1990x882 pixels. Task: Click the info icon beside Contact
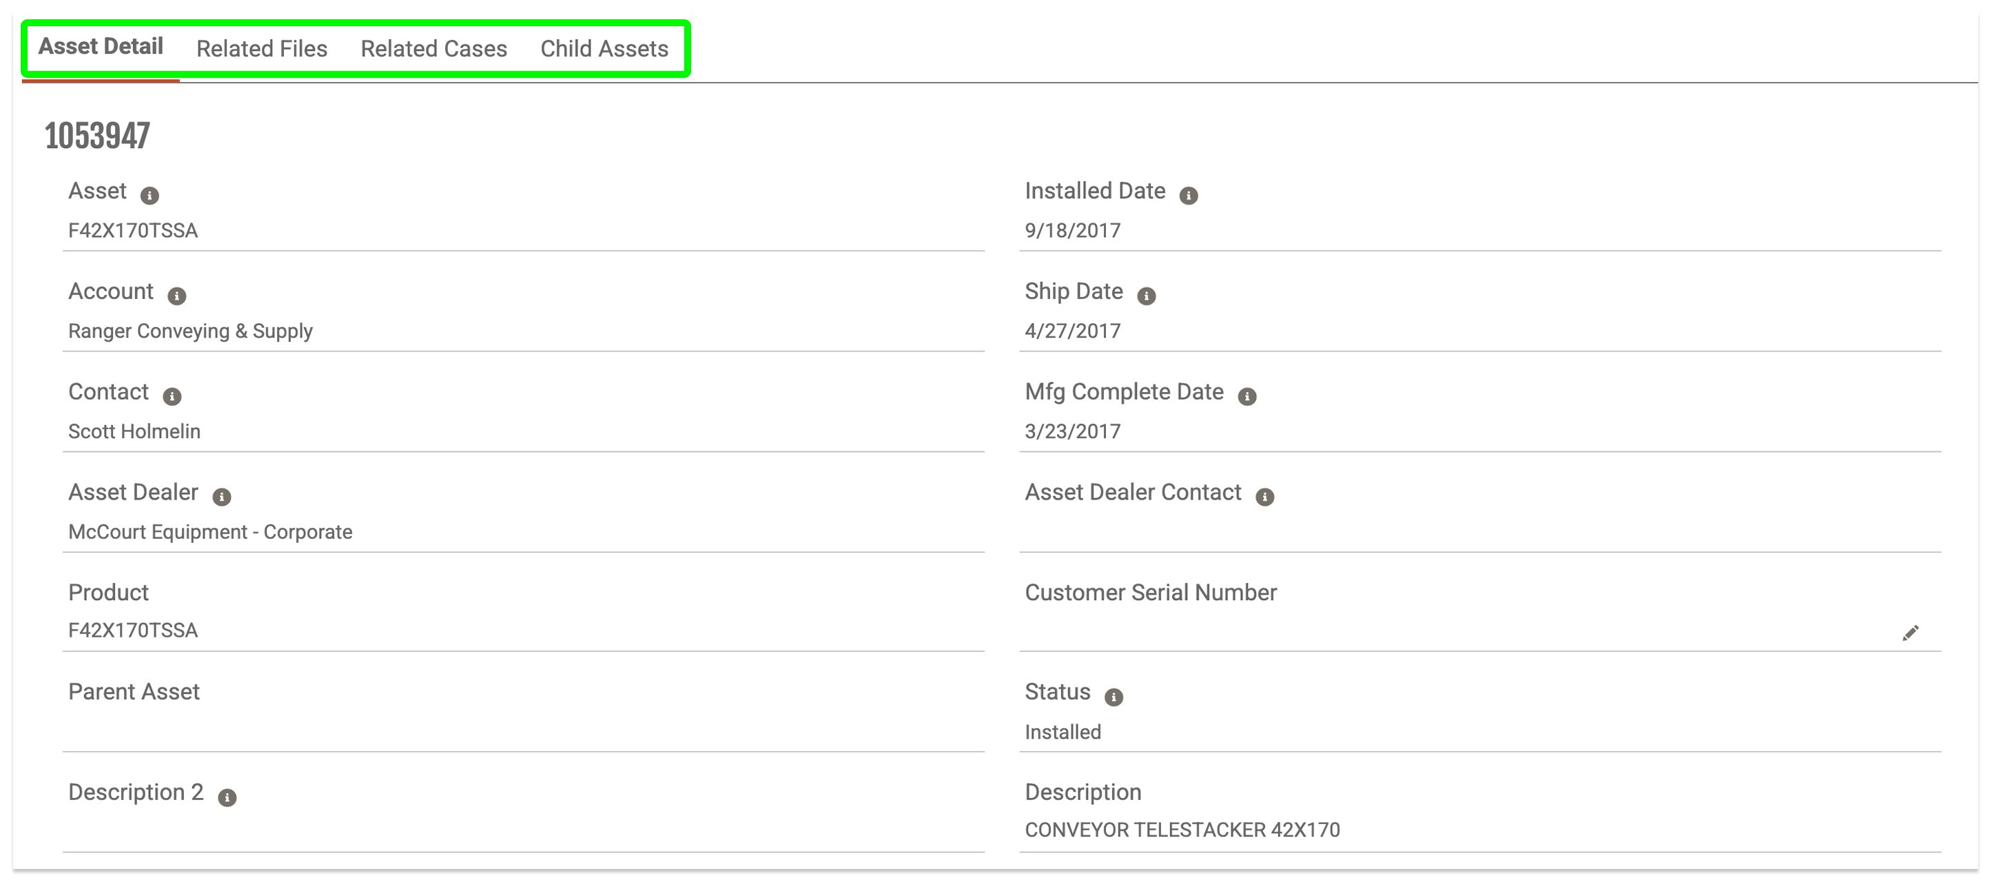point(172,396)
